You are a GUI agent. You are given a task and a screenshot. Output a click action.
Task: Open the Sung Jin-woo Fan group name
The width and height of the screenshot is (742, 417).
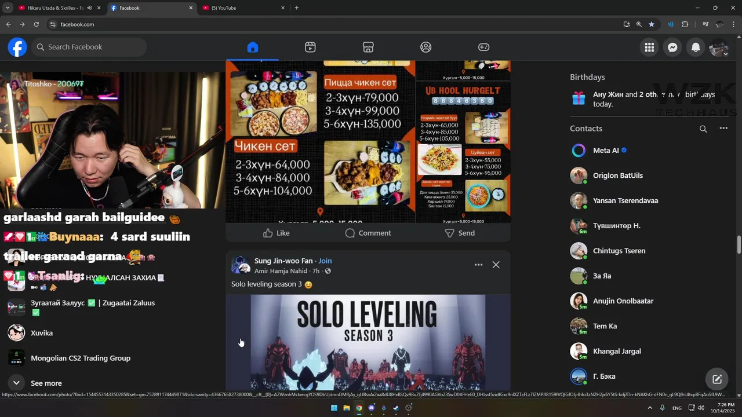pos(283,261)
